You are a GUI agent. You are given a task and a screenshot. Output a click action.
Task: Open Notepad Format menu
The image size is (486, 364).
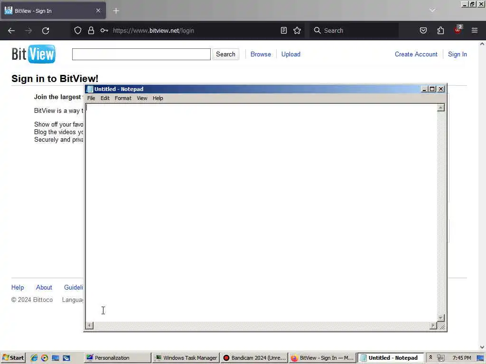click(x=123, y=98)
